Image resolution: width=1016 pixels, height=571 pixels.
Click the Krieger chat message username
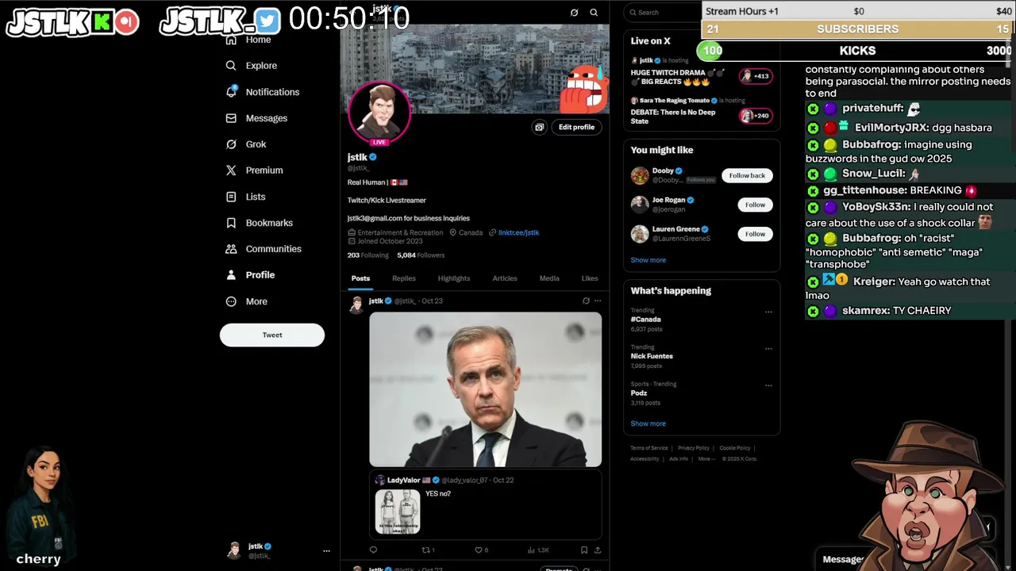[x=874, y=282]
